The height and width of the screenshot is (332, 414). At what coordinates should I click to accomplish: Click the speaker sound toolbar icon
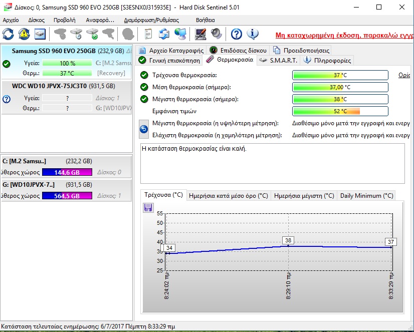tap(216, 34)
